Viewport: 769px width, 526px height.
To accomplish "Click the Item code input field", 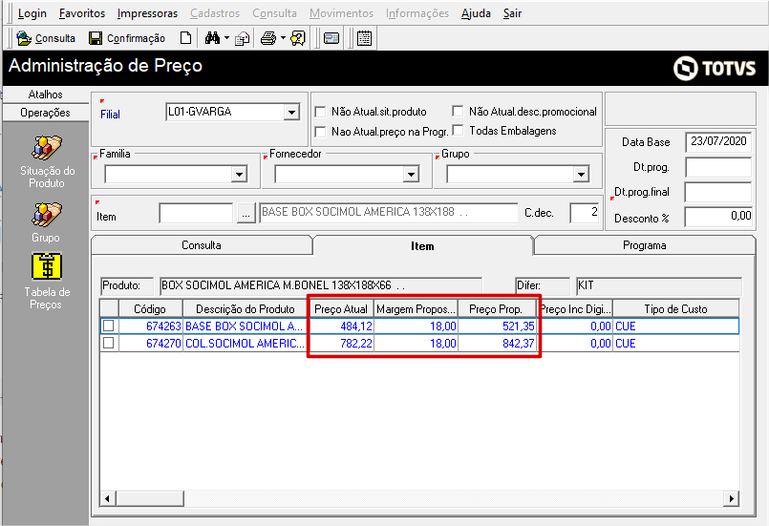I will (x=196, y=213).
